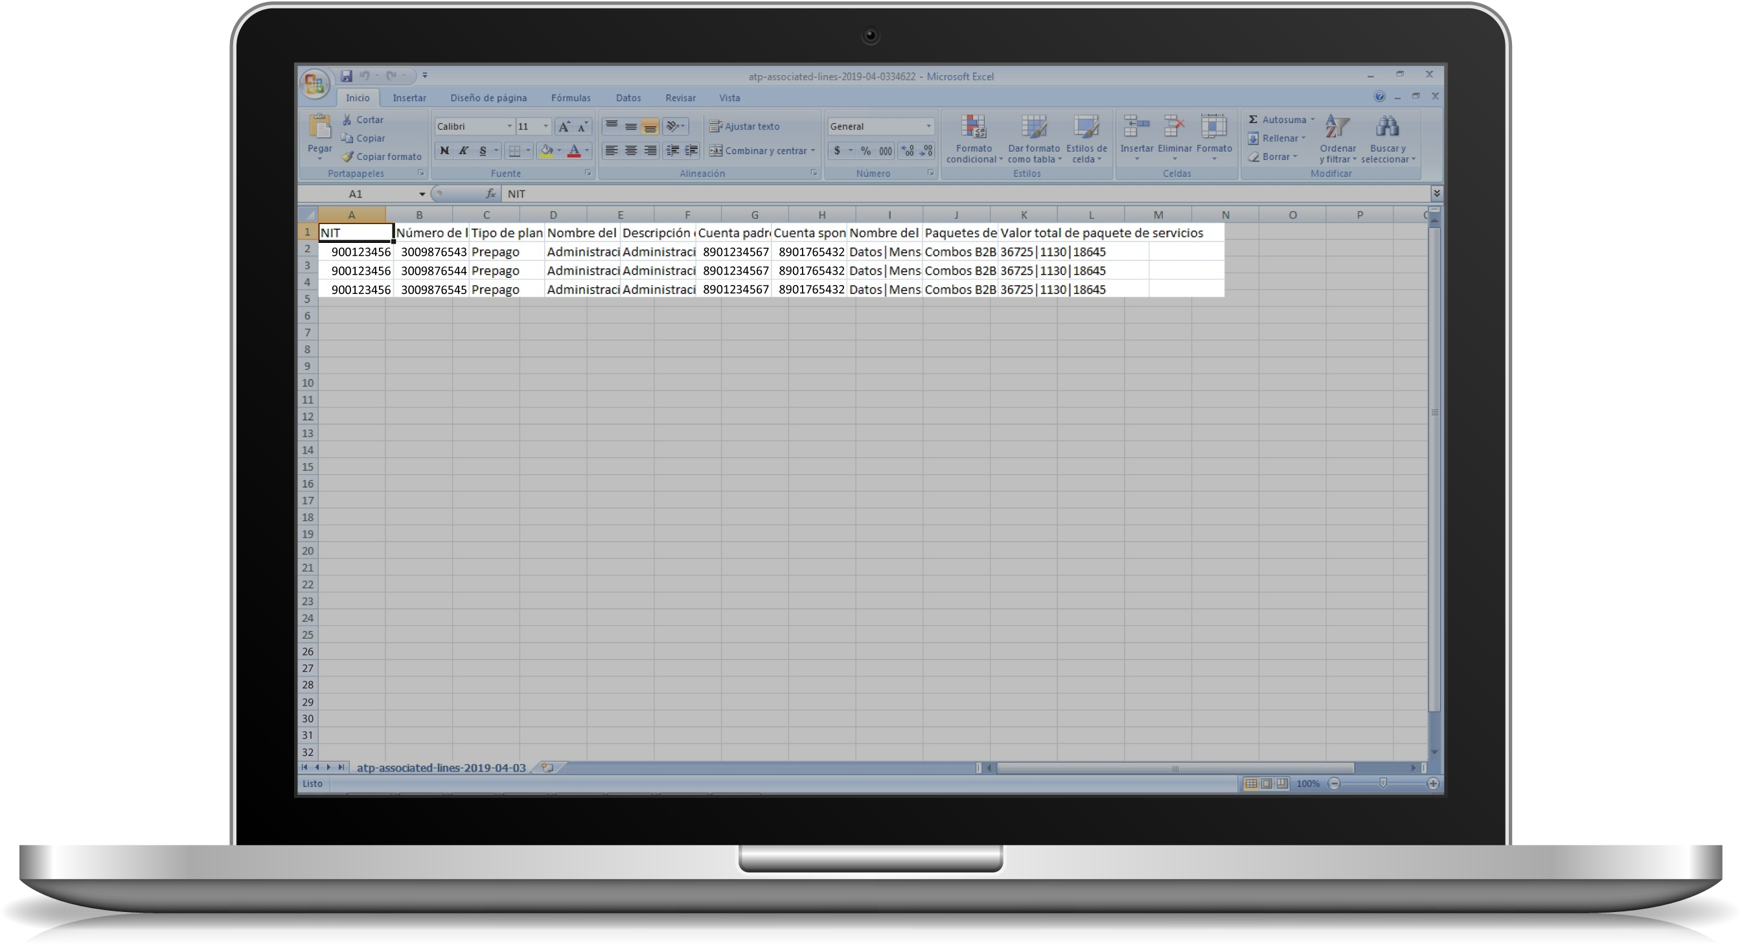Open the General number format dropdown
Image resolution: width=1742 pixels, height=947 pixels.
click(x=928, y=126)
